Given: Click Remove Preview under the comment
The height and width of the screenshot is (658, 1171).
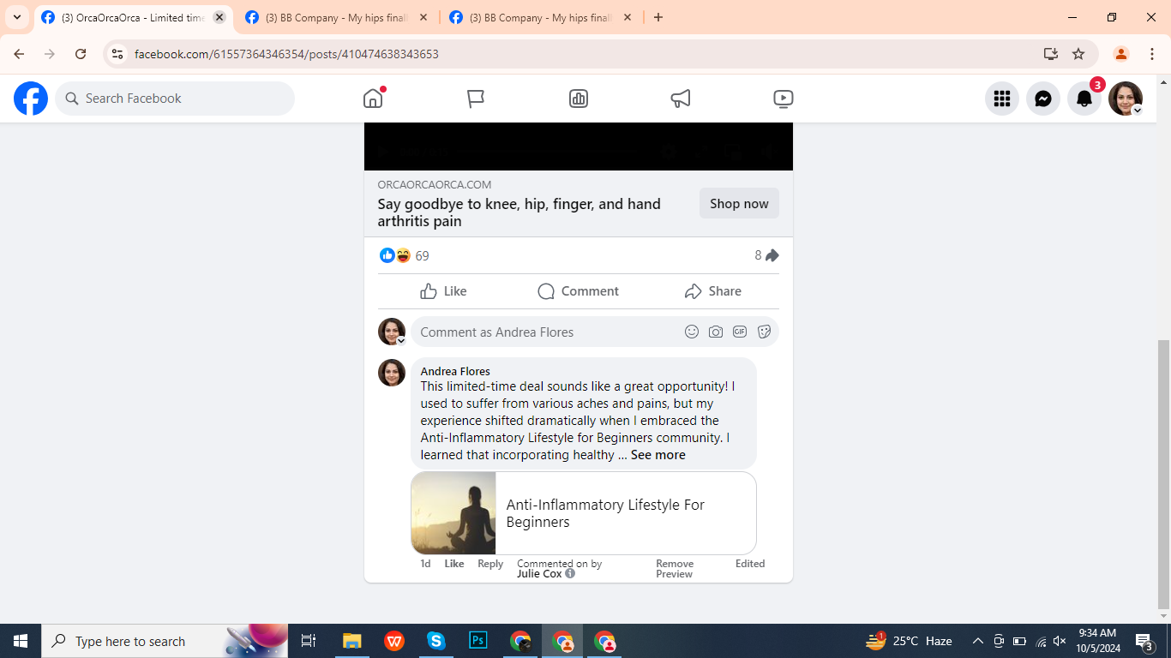Looking at the screenshot, I should point(675,569).
